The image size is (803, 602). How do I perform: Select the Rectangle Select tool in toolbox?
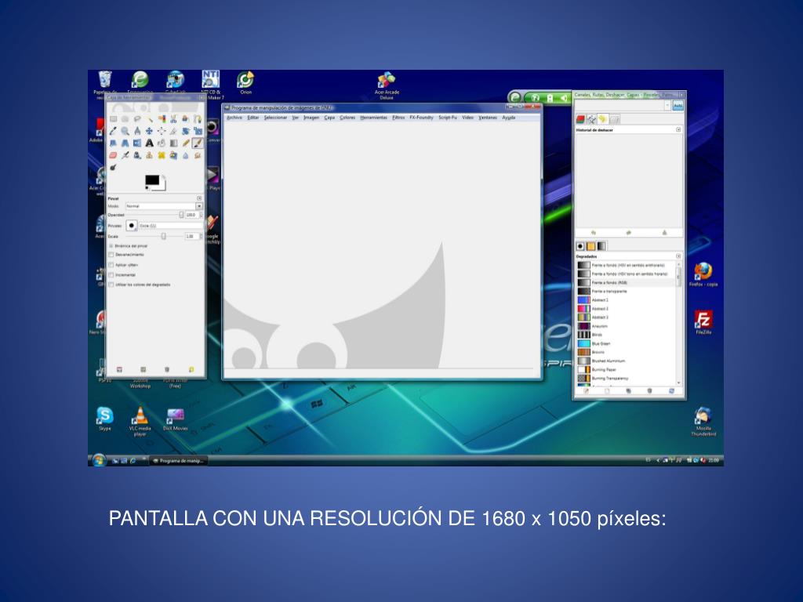113,119
